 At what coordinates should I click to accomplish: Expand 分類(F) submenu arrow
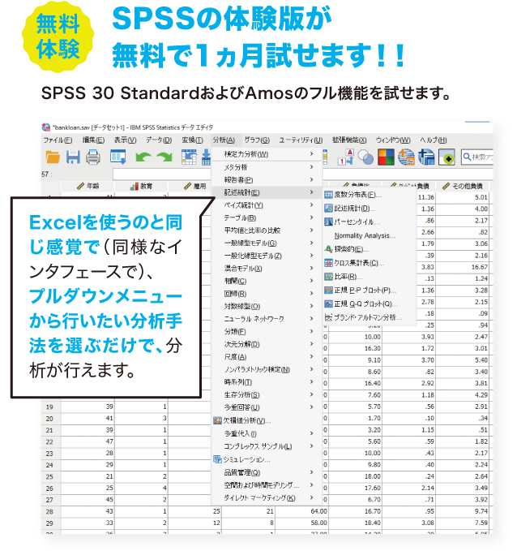[311, 331]
